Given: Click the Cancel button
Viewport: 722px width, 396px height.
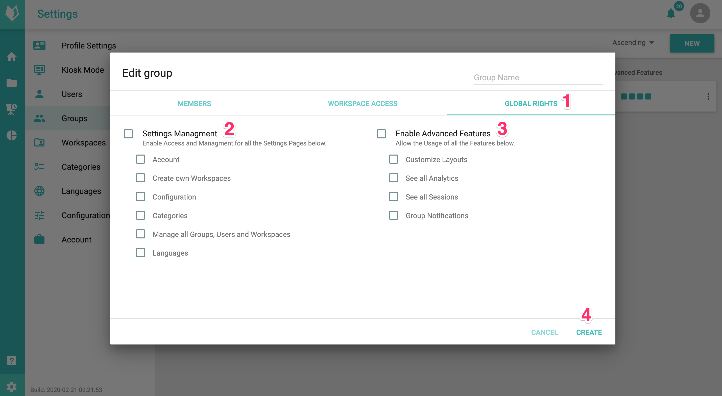Looking at the screenshot, I should point(545,332).
